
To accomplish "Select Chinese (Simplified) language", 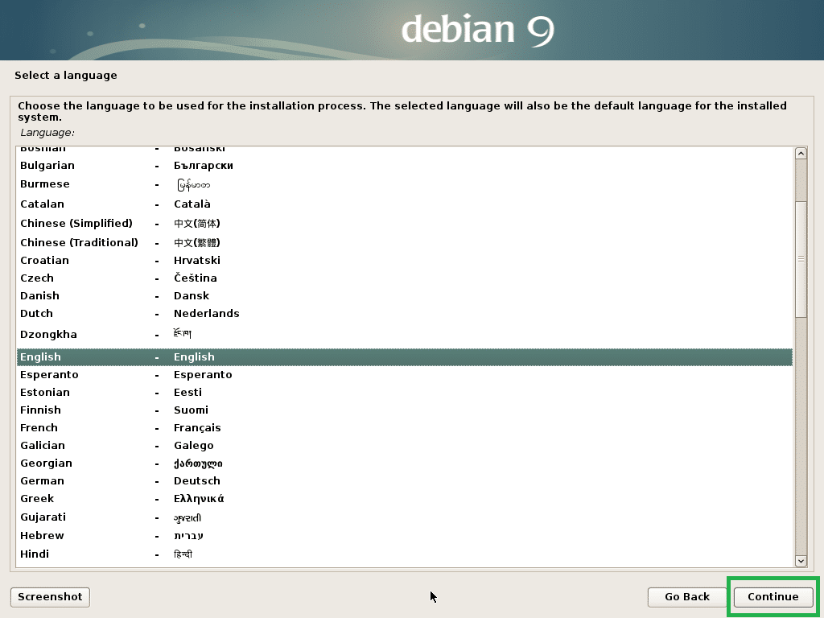I will [x=405, y=224].
